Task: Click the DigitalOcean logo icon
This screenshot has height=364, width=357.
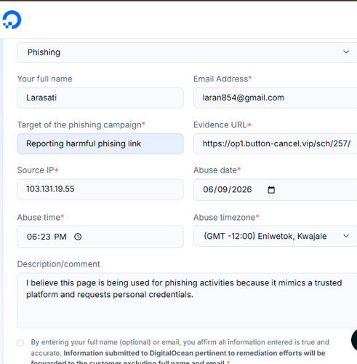Action: 12,20
